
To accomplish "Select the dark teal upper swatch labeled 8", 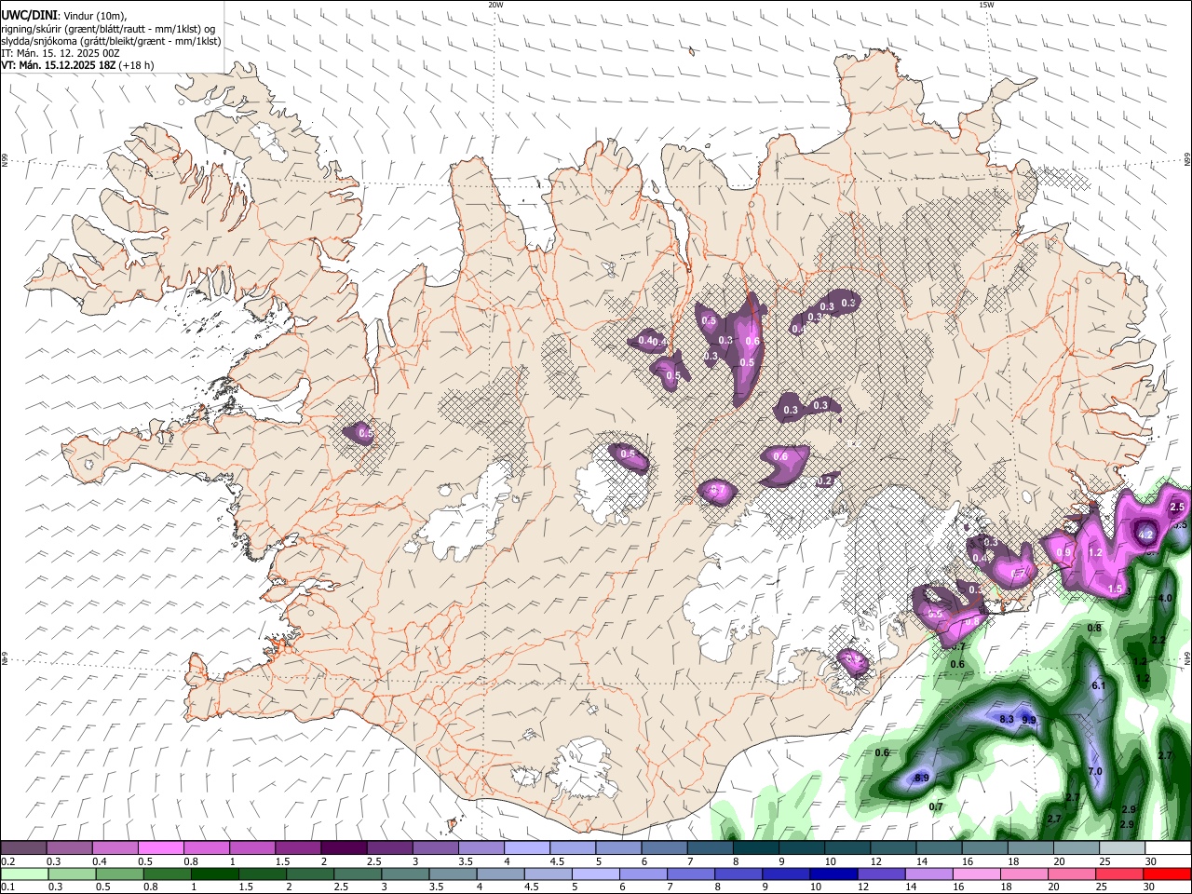I will pyautogui.click(x=754, y=848).
